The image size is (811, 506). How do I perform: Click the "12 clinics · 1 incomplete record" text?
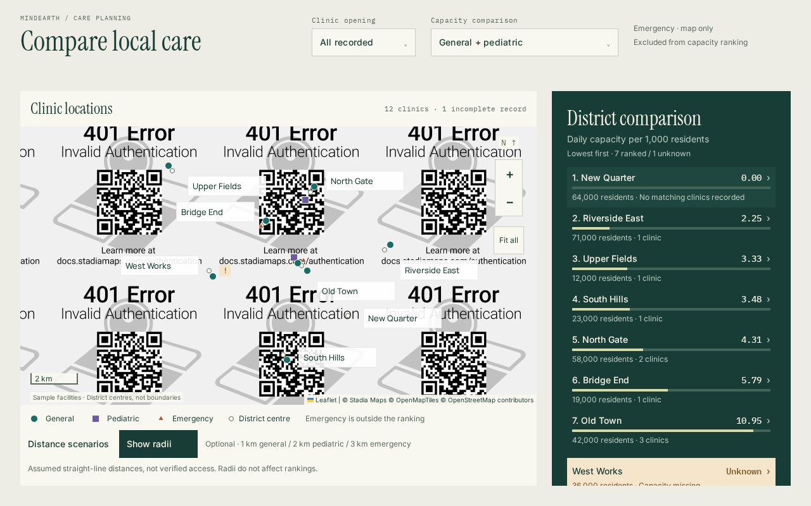455,109
